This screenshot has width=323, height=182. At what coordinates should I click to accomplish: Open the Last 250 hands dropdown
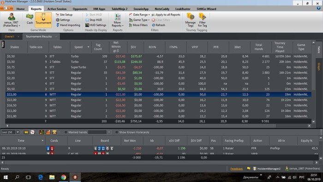click(x=18, y=132)
